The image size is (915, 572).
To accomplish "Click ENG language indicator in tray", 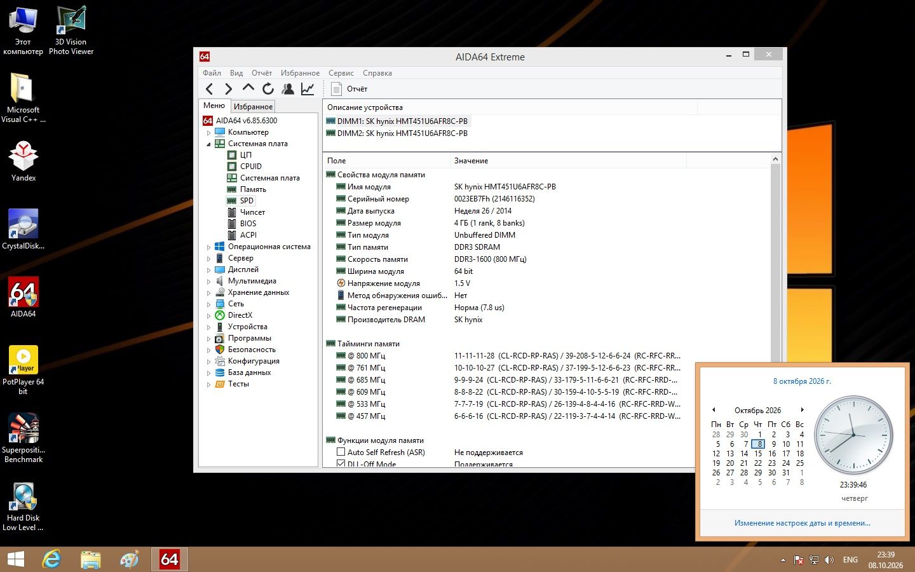I will pos(850,560).
